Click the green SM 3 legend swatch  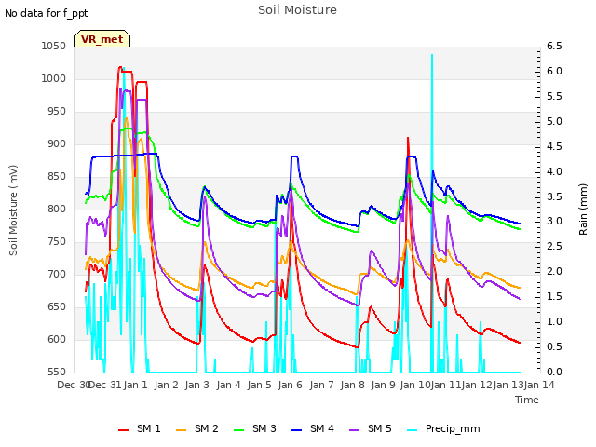[x=239, y=430]
